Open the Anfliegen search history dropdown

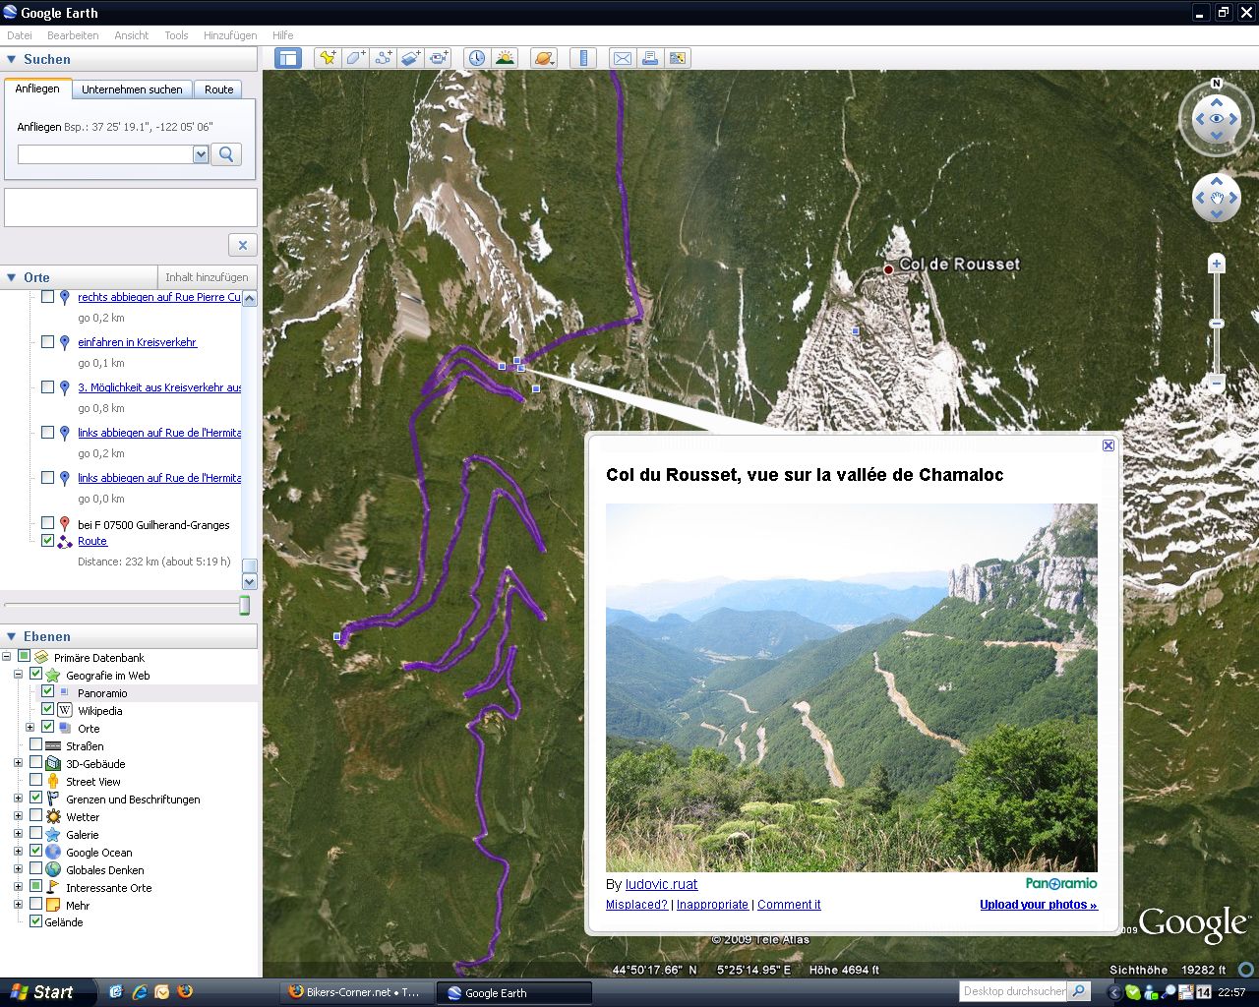201,154
